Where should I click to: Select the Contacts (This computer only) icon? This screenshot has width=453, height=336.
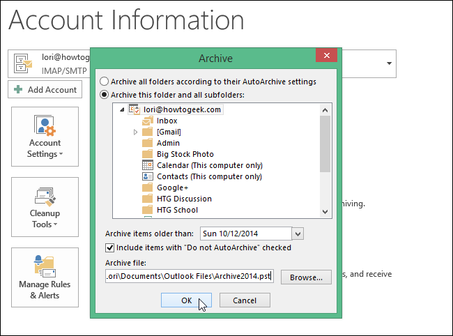pos(147,176)
